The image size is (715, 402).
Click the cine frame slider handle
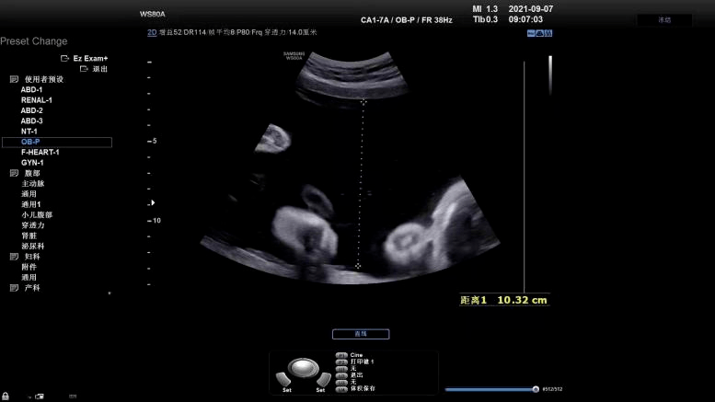(536, 389)
